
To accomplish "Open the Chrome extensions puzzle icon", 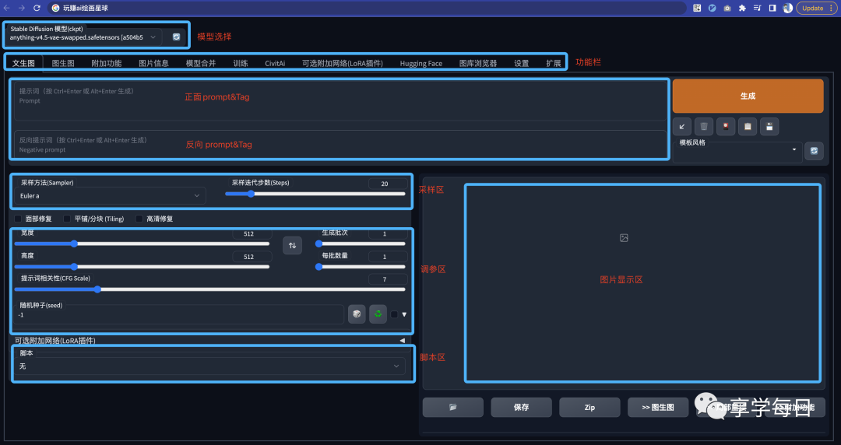I will click(742, 8).
